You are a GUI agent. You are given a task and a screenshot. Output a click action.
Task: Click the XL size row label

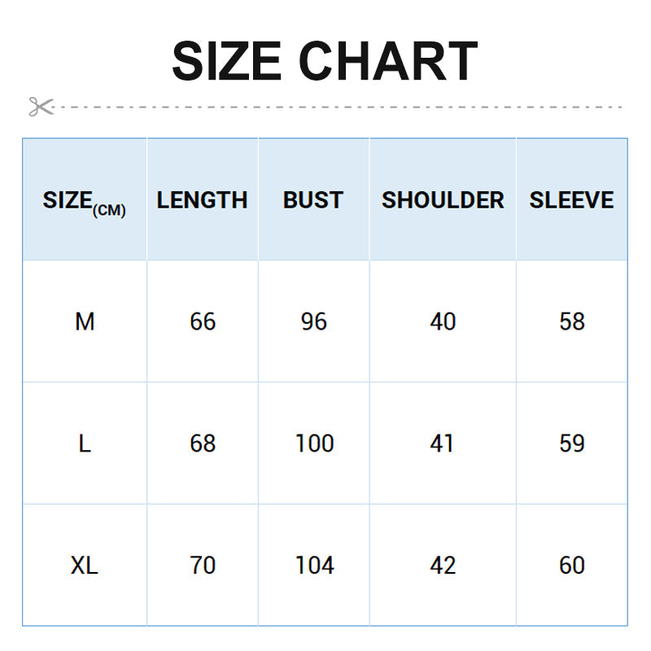85,566
